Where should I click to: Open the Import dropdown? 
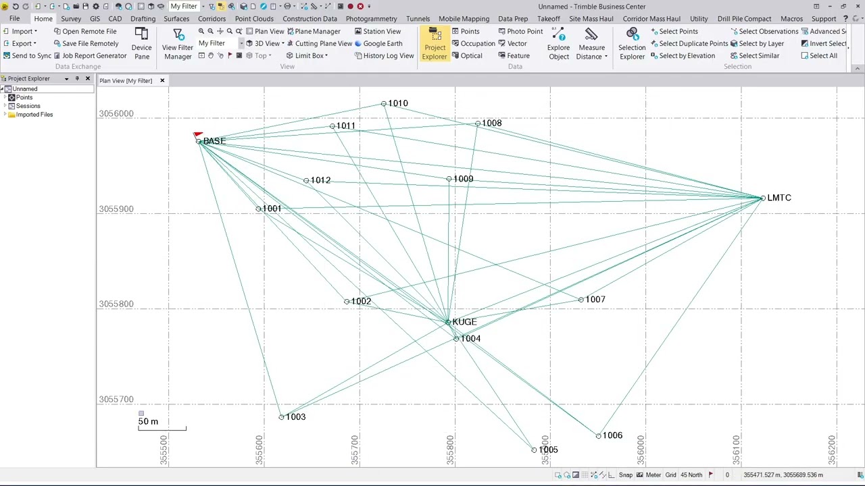click(20, 31)
